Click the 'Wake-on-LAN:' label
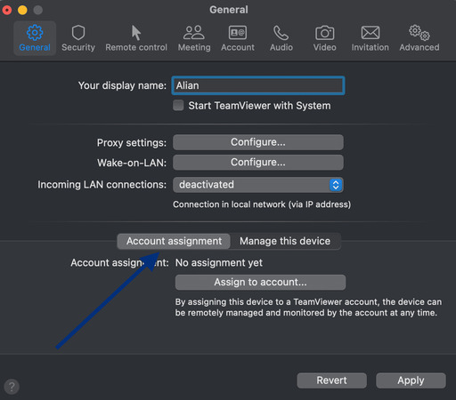This screenshot has height=400, width=456. pos(132,163)
